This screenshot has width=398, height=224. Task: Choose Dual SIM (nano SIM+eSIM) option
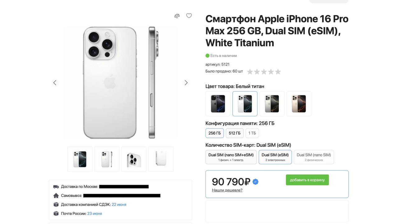click(x=231, y=157)
